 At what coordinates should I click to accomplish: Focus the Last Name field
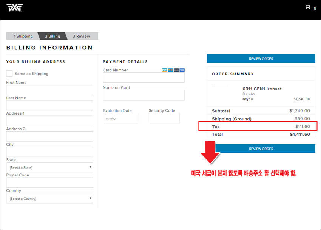49,105
